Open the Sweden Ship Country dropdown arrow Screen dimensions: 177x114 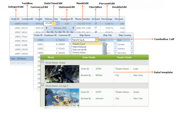pos(132,48)
